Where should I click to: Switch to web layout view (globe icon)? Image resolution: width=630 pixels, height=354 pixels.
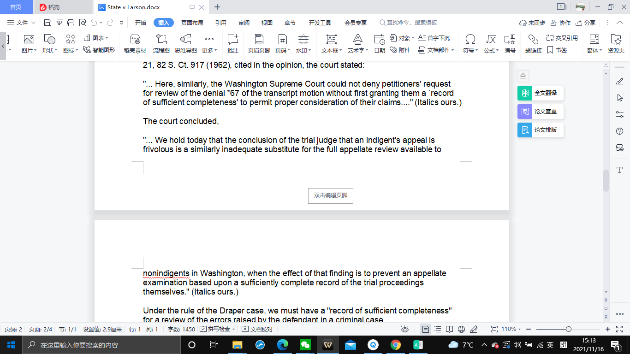coord(462,329)
